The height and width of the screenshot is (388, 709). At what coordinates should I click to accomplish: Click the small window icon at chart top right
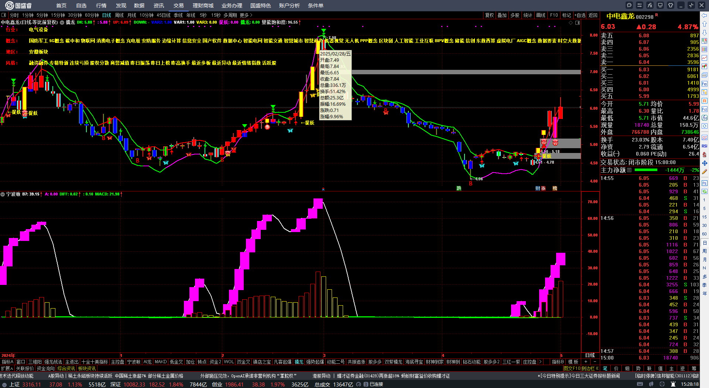click(578, 23)
